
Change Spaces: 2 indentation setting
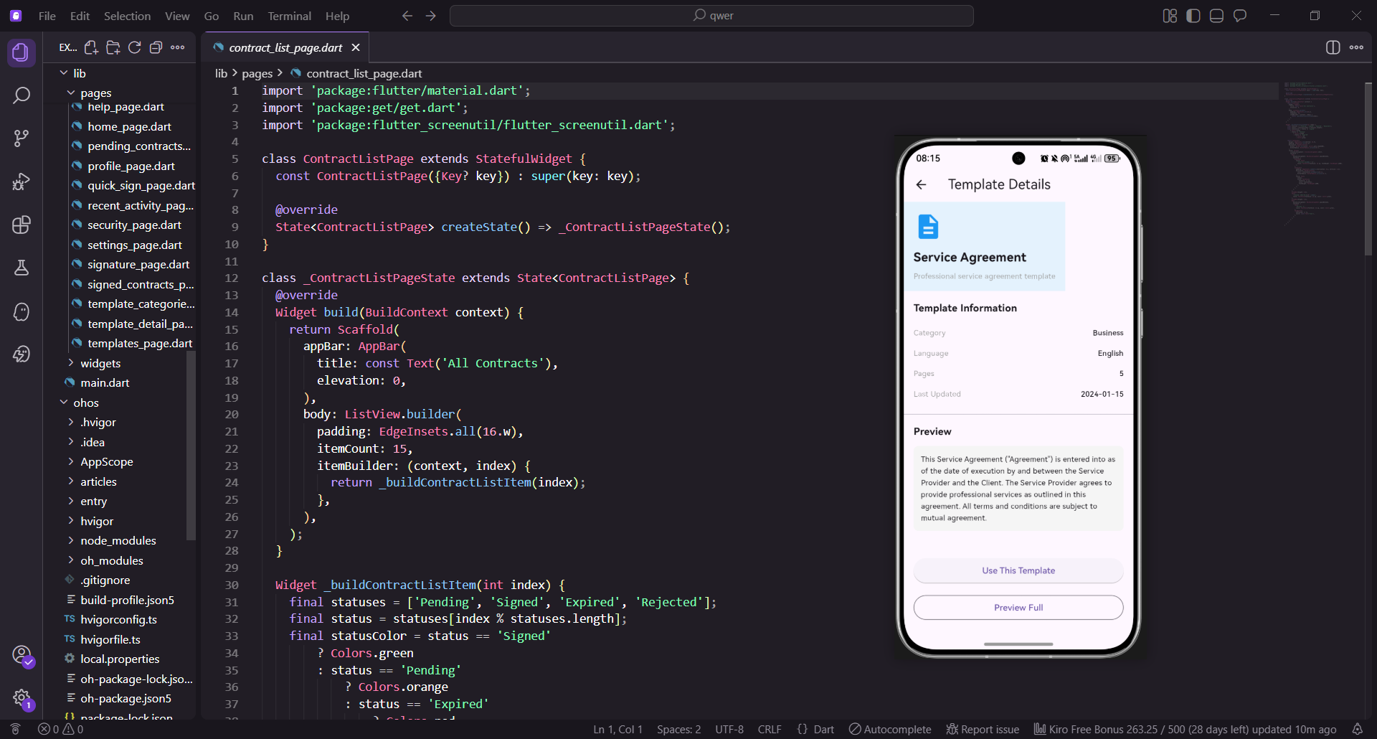678,729
